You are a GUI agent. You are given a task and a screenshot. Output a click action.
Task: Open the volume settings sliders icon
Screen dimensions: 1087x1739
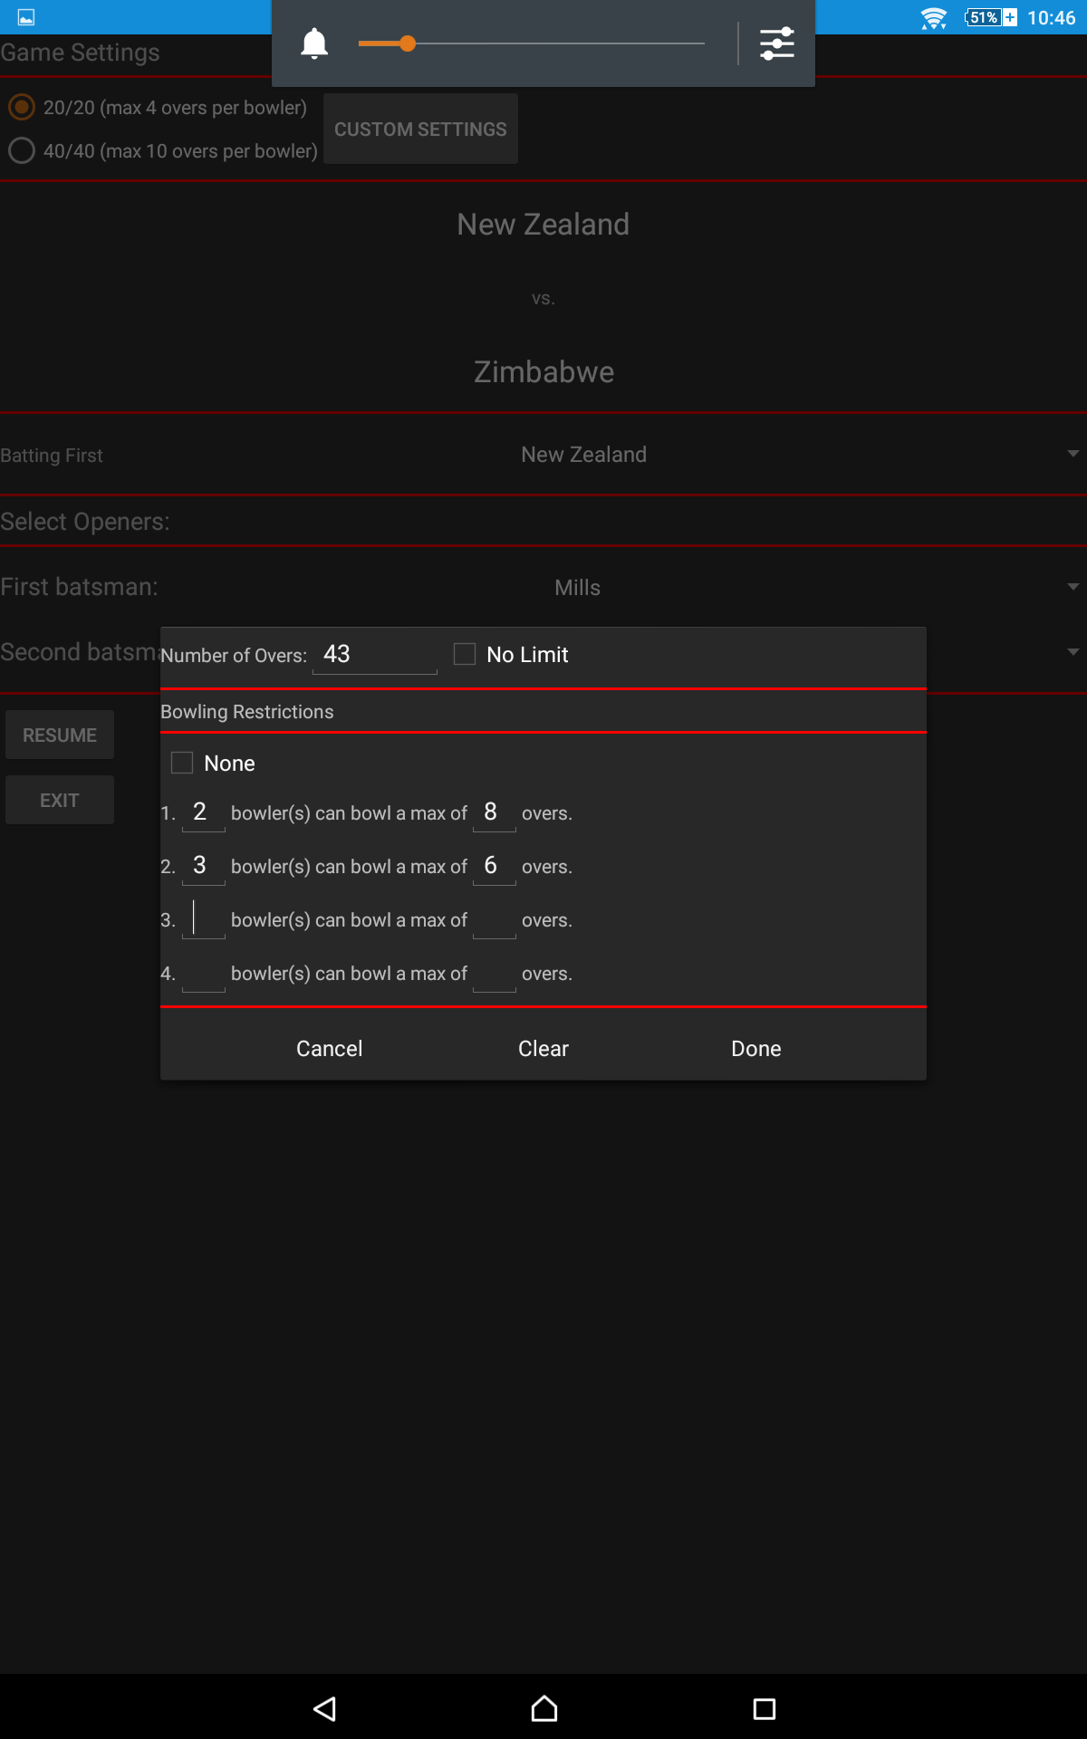[x=777, y=43]
